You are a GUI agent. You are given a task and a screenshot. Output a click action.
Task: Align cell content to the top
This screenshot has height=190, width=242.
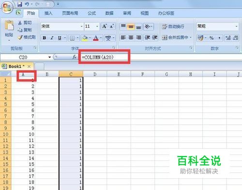tap(123, 26)
